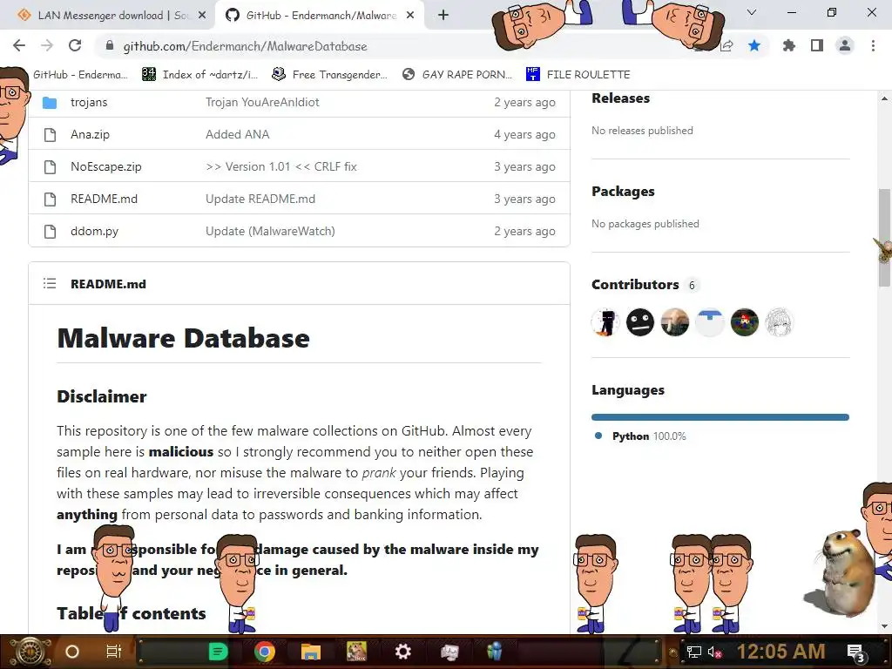
Task: Open the trojans folder
Action: (x=89, y=103)
